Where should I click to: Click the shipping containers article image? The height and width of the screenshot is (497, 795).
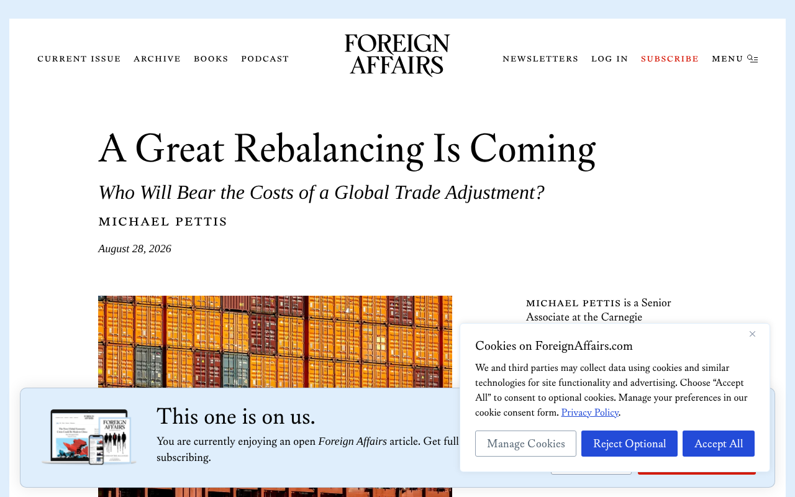pos(275,342)
